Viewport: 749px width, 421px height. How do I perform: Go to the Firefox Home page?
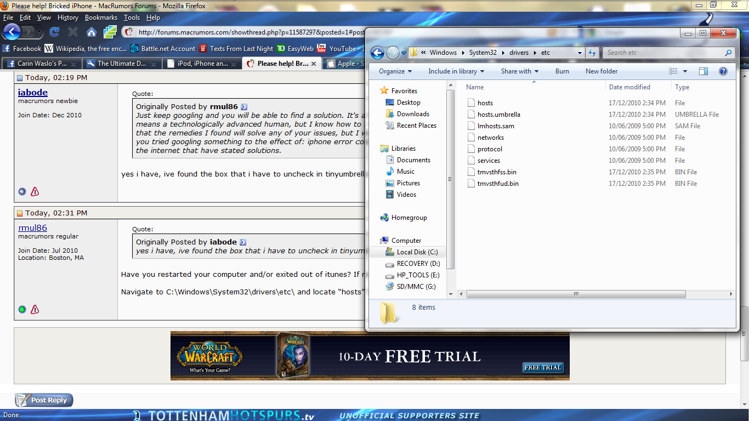point(92,32)
